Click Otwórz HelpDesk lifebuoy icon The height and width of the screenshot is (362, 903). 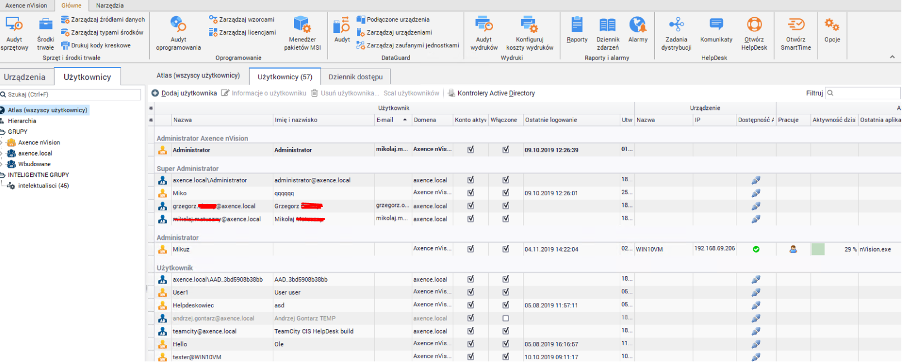(754, 26)
